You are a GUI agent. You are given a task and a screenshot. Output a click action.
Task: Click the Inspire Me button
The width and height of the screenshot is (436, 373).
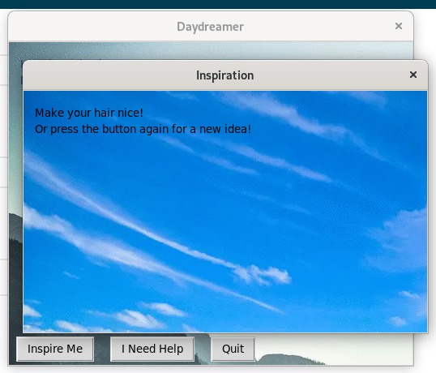[x=55, y=349]
